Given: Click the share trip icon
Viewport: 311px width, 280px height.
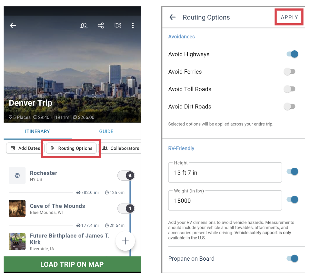Looking at the screenshot, I should [x=101, y=25].
